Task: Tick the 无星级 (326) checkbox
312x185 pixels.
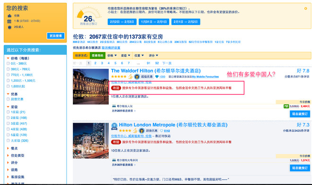Action: (x=8, y=141)
